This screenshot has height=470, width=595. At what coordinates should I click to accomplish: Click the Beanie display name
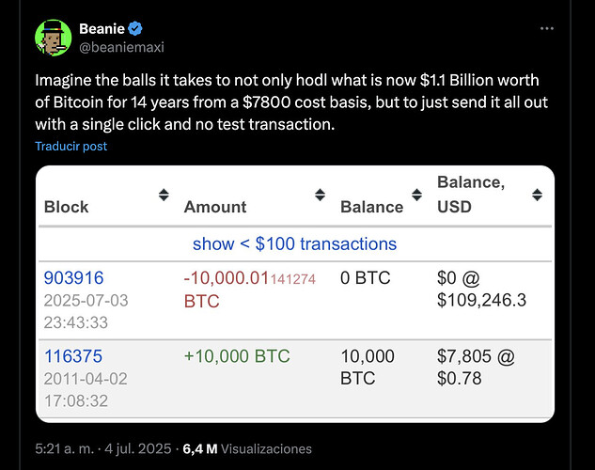point(102,29)
